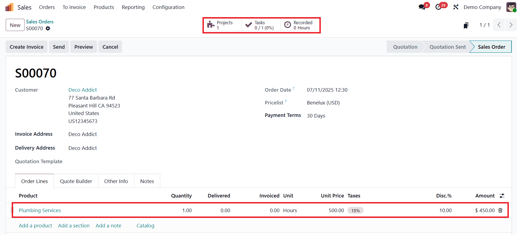Click the bookmark icon near the pager

466,25
